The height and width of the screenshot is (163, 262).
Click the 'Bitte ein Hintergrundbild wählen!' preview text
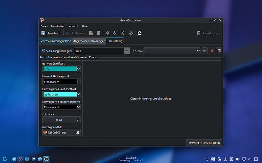(x=151, y=99)
